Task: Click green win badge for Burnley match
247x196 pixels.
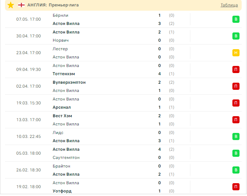Action: pyautogui.click(x=236, y=19)
